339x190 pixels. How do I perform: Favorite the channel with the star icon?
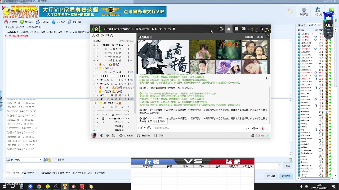click(x=160, y=29)
